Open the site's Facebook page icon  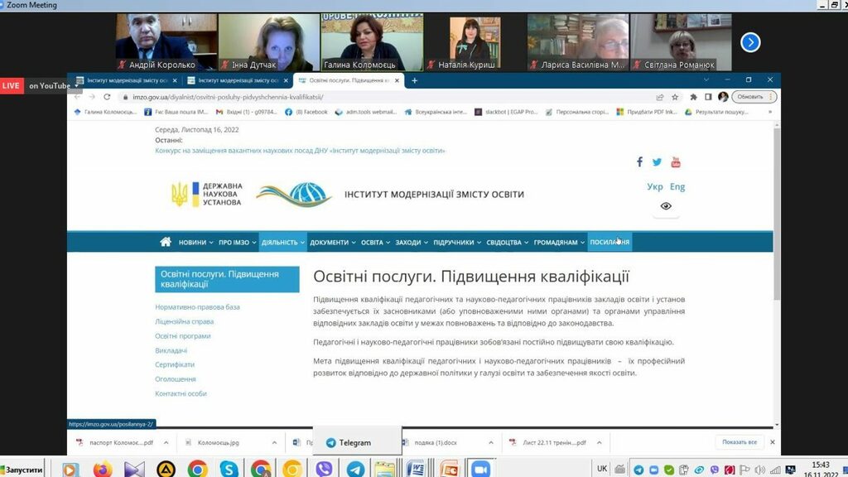click(x=639, y=162)
